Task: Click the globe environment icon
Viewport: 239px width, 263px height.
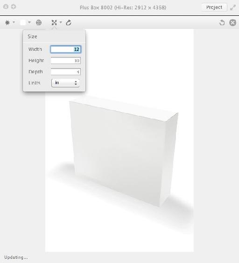Action: tap(39, 22)
